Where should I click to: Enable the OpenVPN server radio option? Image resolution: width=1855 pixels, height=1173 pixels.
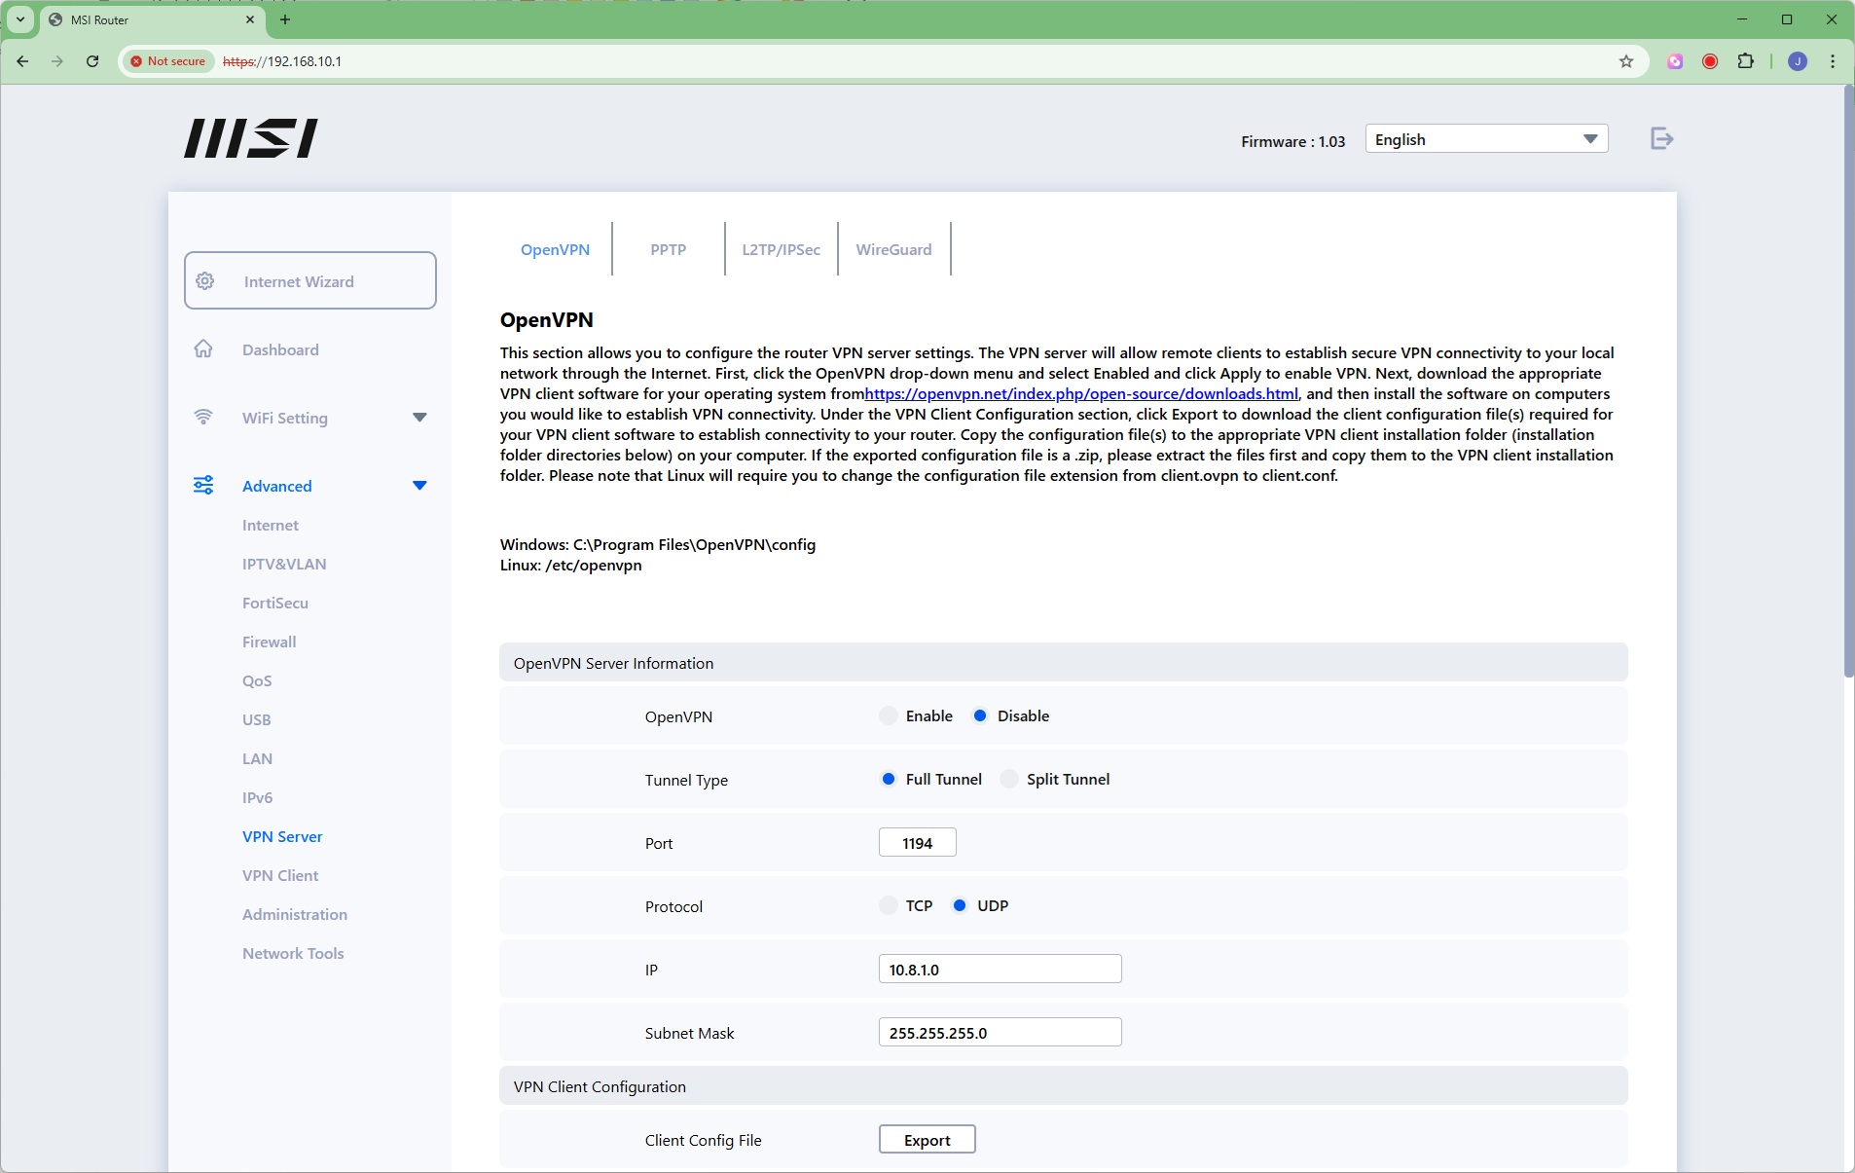click(x=889, y=716)
